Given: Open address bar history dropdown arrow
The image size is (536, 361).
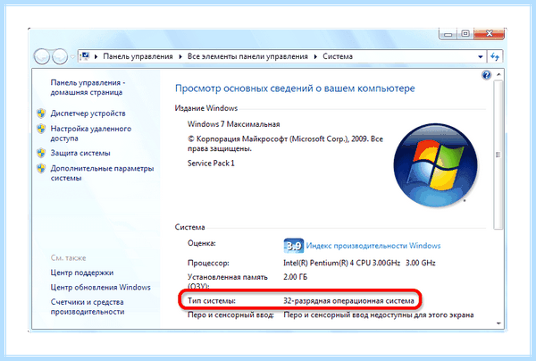Looking at the screenshot, I should point(481,57).
